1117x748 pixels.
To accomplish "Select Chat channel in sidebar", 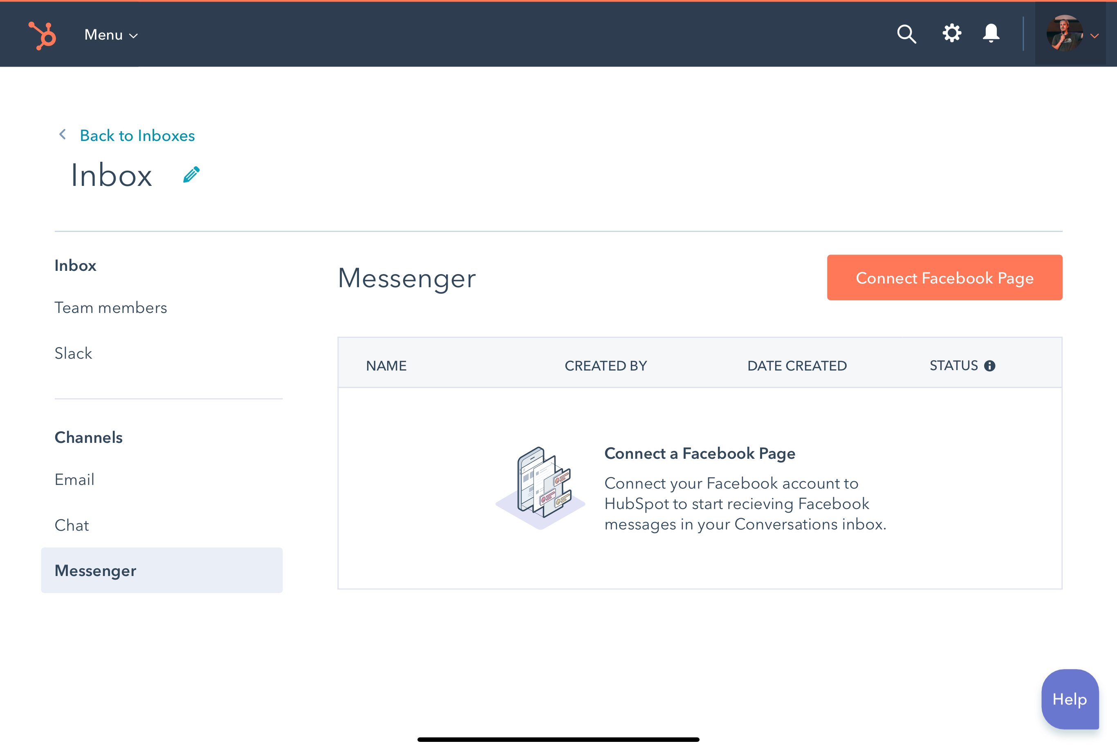I will click(72, 525).
